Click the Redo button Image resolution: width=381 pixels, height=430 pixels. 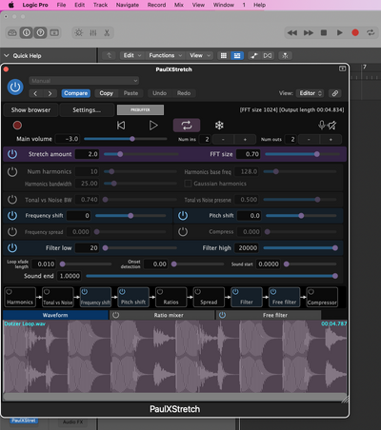pos(184,93)
